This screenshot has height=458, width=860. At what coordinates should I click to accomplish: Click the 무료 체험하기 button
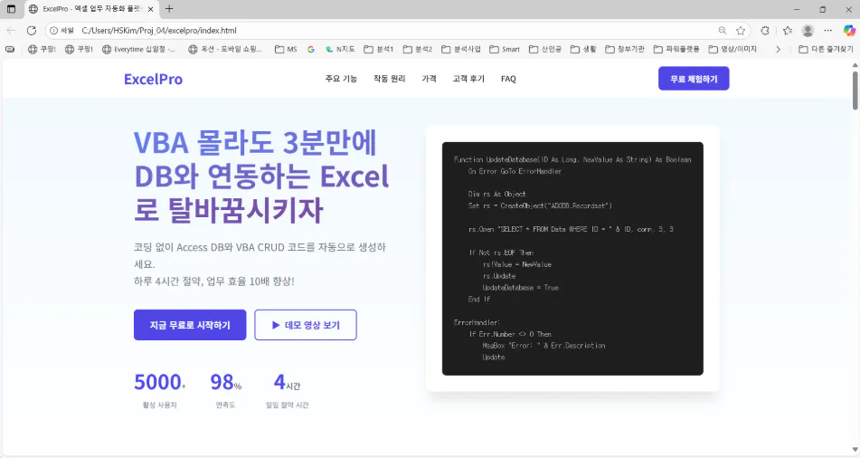click(x=694, y=79)
